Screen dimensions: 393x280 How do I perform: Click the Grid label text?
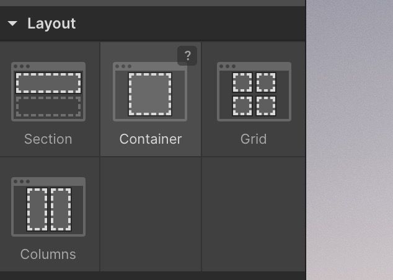click(254, 139)
